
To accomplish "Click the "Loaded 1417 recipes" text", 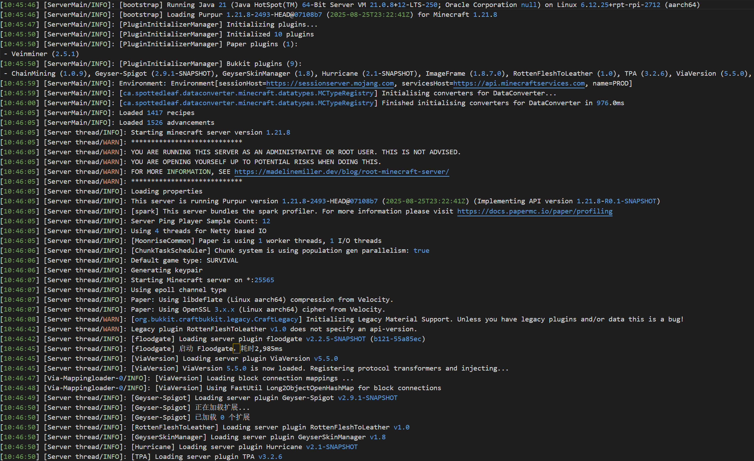I will point(156,113).
